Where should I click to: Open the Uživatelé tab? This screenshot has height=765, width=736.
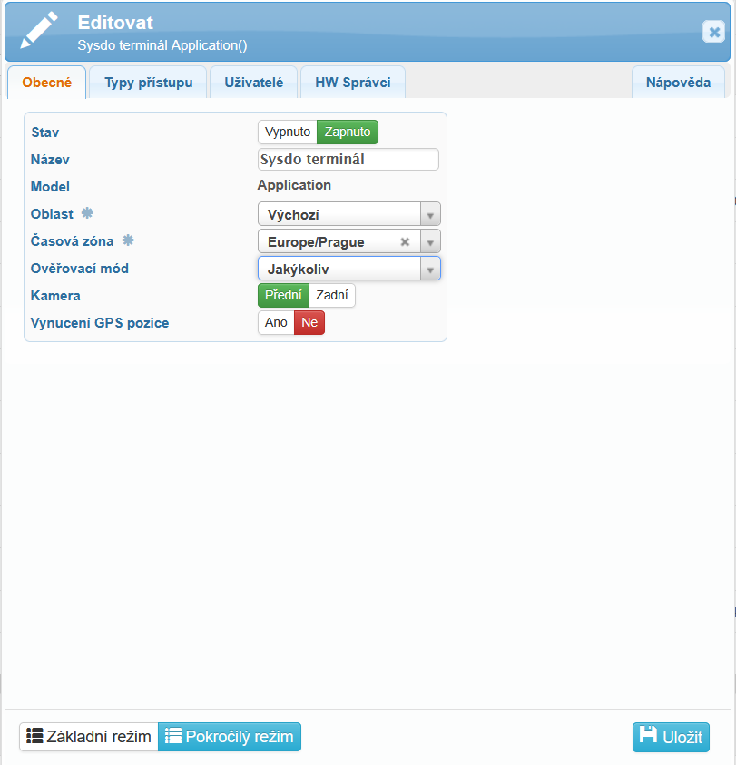pyautogui.click(x=253, y=83)
